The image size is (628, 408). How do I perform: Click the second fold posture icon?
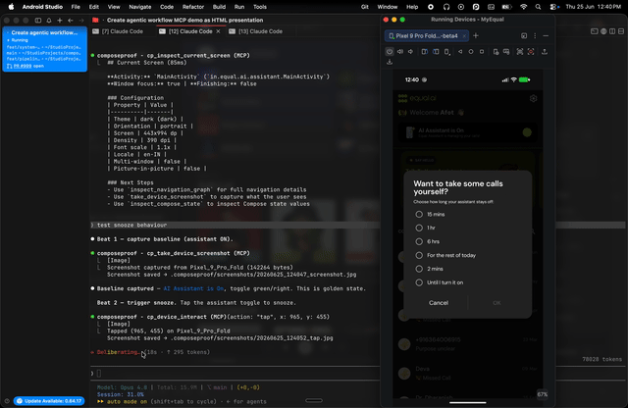click(x=436, y=52)
